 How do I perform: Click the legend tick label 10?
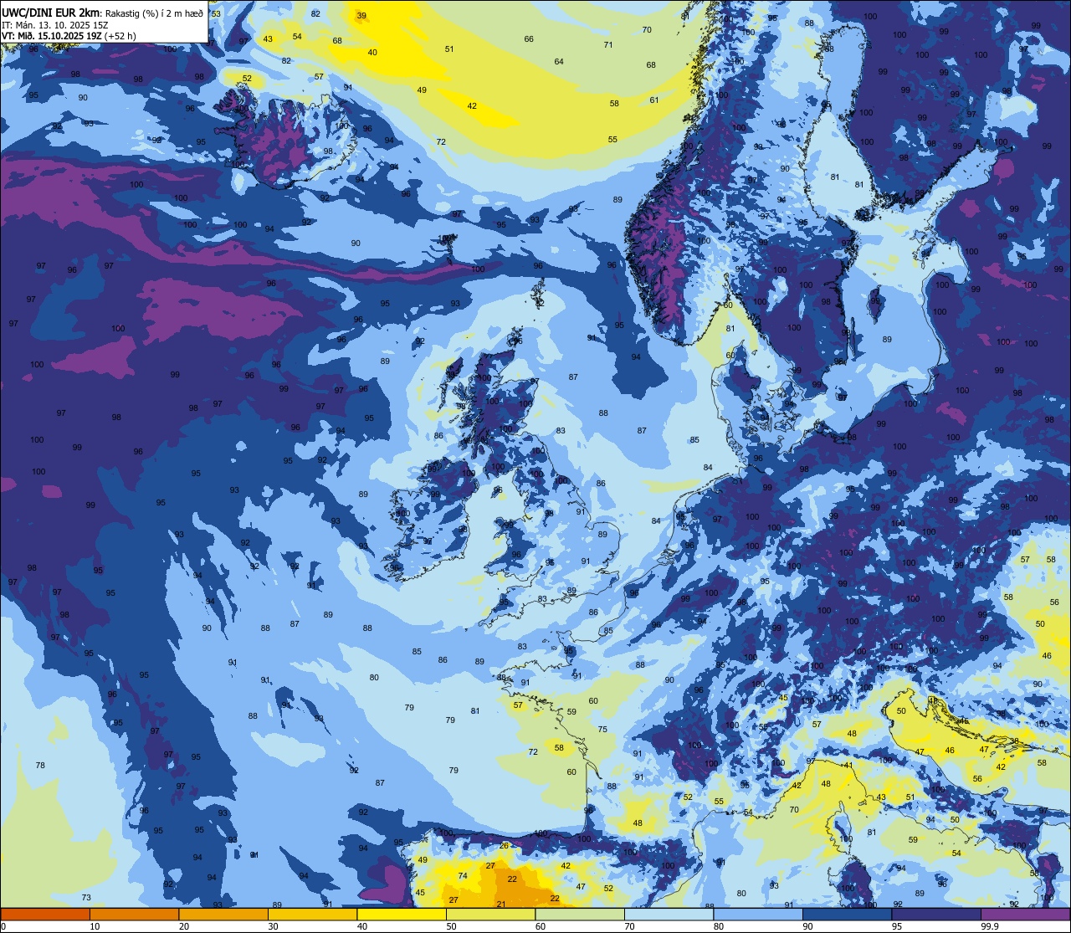95,926
